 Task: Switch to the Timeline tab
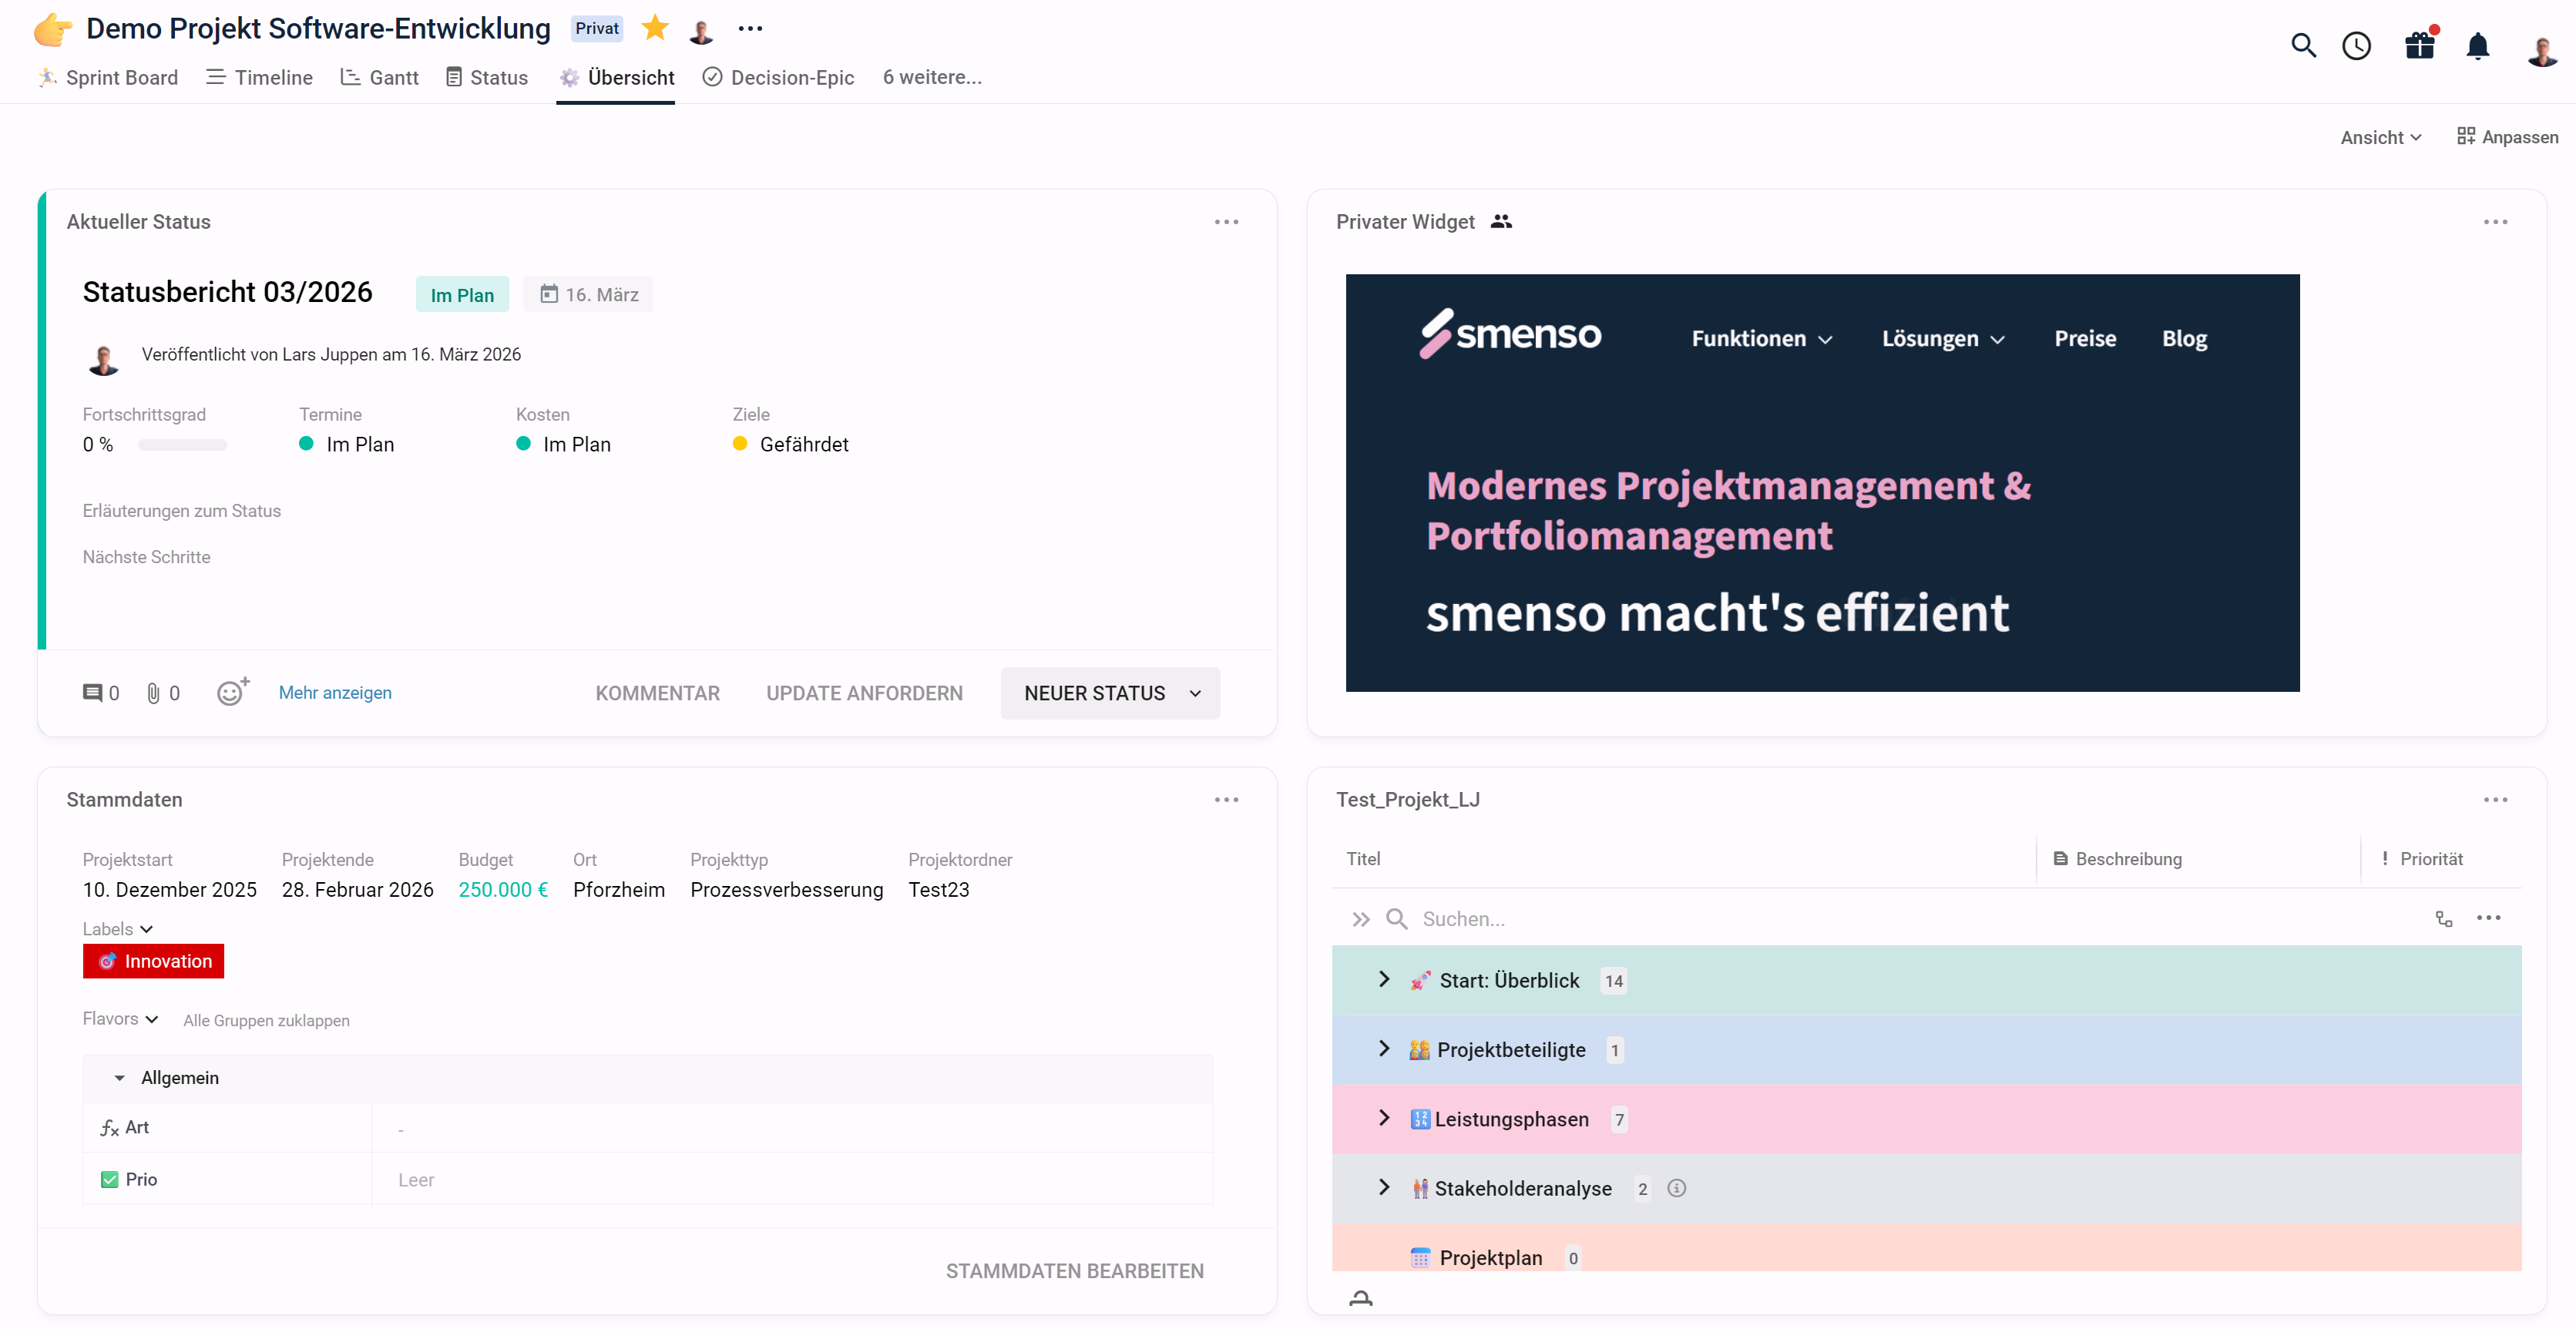(x=259, y=78)
